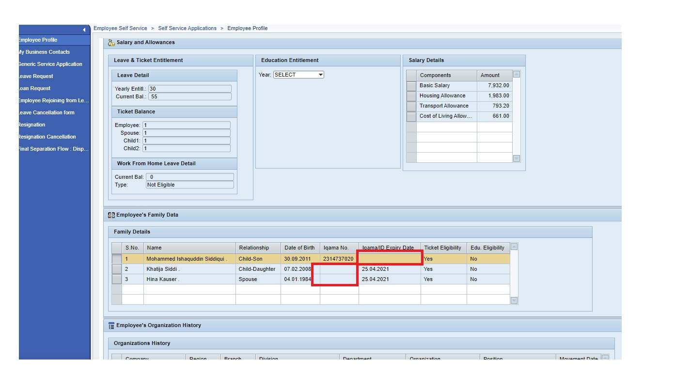Open Resignation Cancellation in sidebar
This screenshot has height=391, width=690.
tap(47, 137)
